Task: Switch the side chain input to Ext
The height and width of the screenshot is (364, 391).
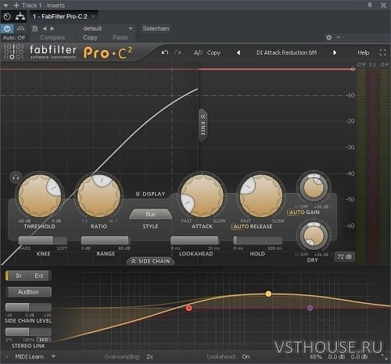Action: pyautogui.click(x=39, y=276)
